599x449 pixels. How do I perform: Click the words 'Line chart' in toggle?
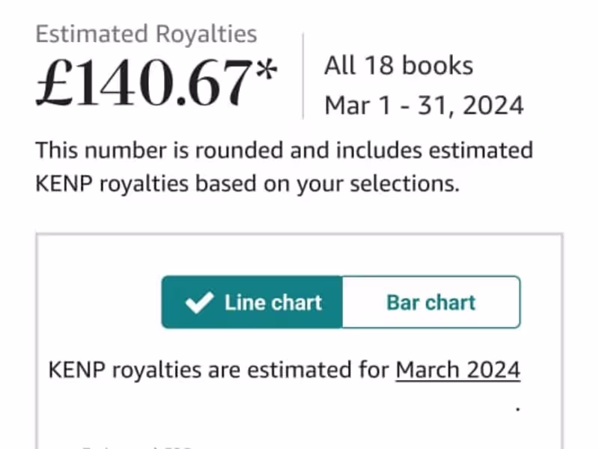pos(273,302)
